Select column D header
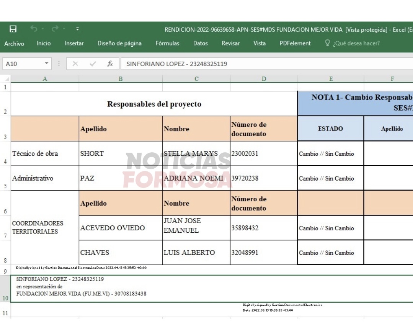Viewport: 413px width, 336px height. pyautogui.click(x=264, y=79)
